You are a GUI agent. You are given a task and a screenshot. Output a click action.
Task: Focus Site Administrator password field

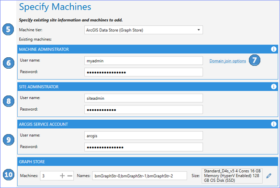click(144, 109)
